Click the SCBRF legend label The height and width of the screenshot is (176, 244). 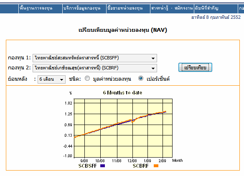141,166
